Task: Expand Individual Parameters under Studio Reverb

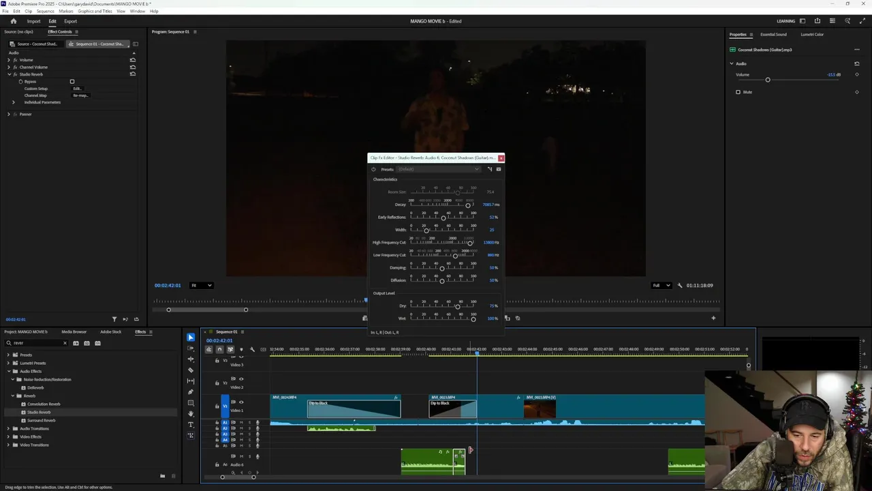Action: 14,102
